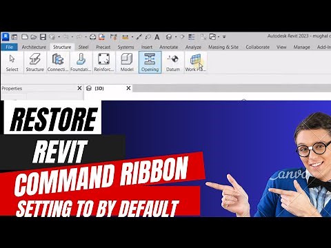Click the Measure tool icon
The height and width of the screenshot is (248, 331).
(x=126, y=37)
